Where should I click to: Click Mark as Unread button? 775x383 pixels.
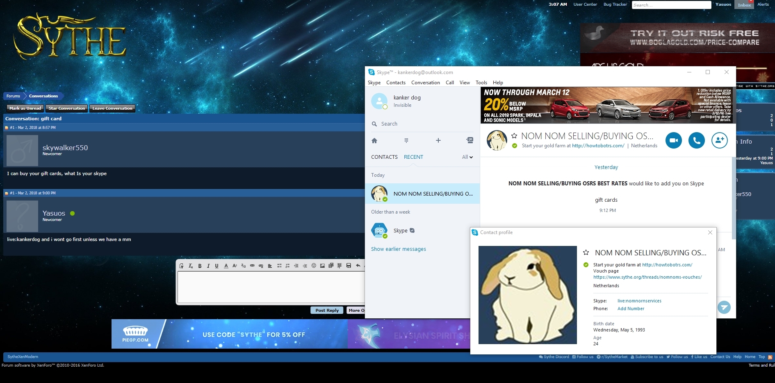(x=25, y=108)
